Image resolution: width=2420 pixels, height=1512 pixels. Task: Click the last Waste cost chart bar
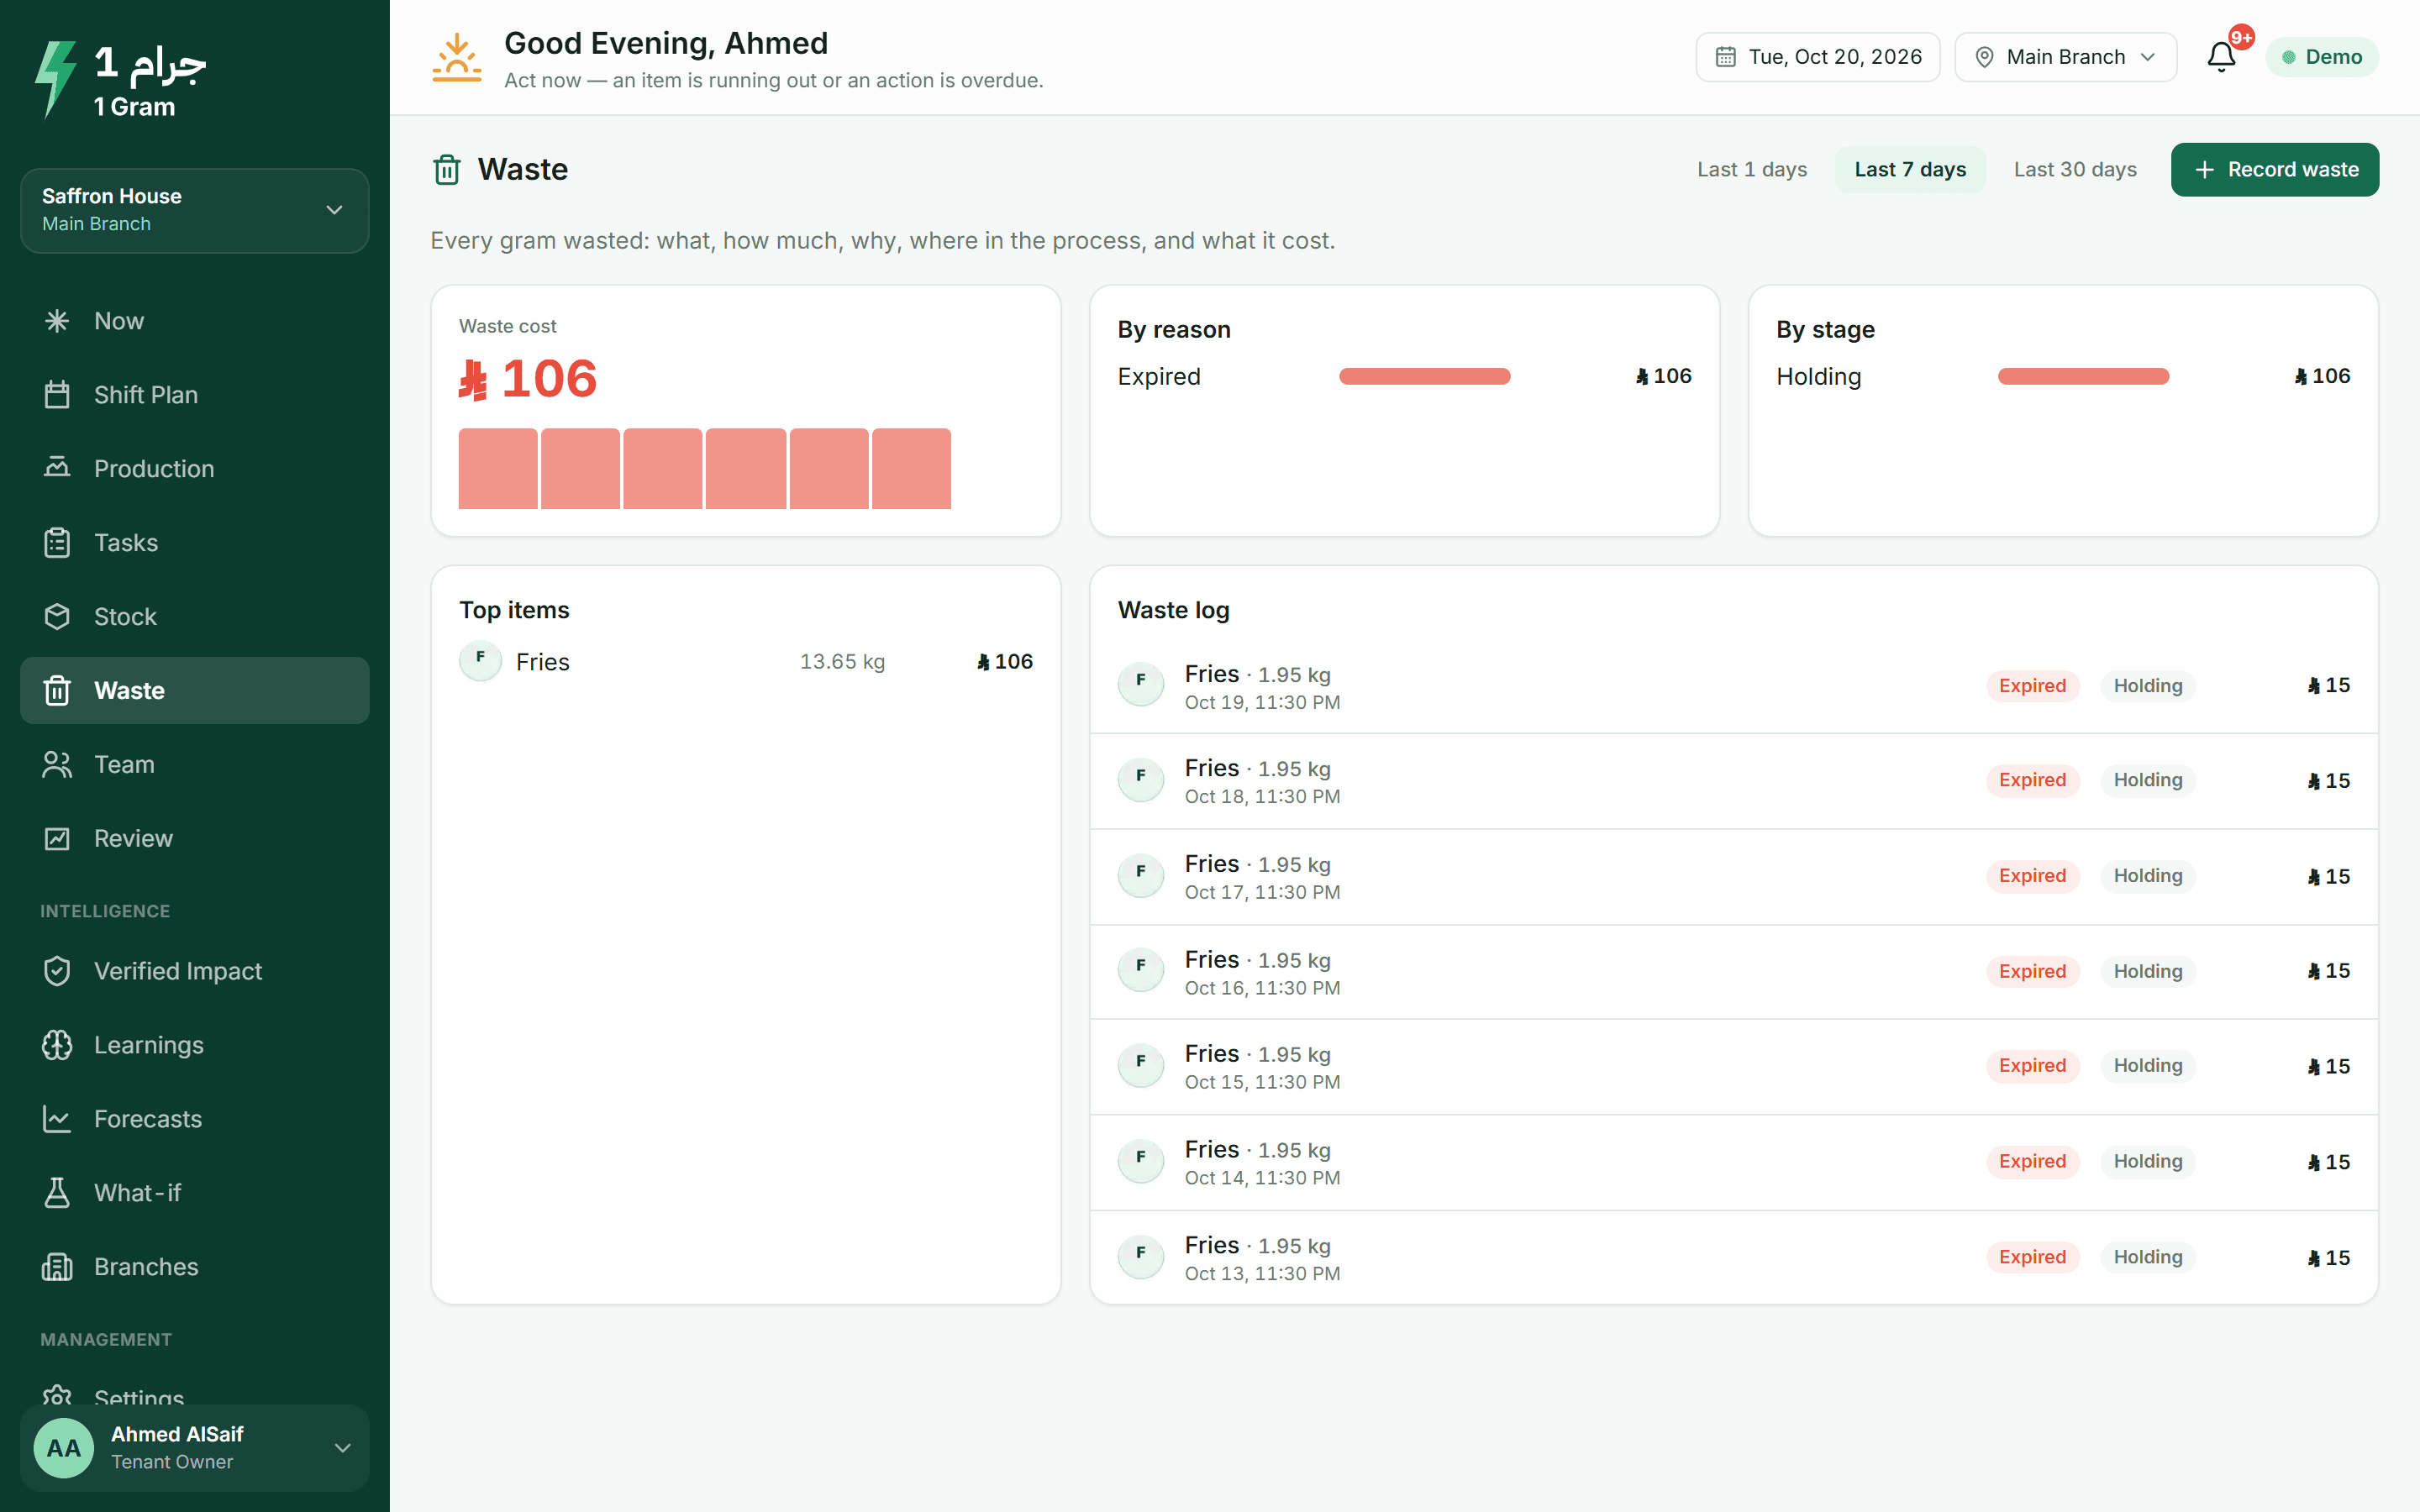(911, 469)
